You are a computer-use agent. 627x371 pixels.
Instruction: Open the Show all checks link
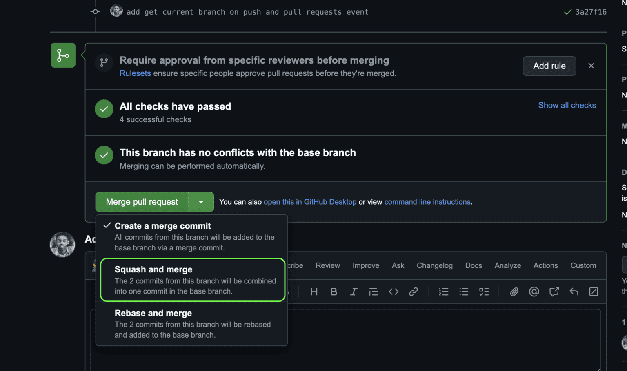coord(567,105)
